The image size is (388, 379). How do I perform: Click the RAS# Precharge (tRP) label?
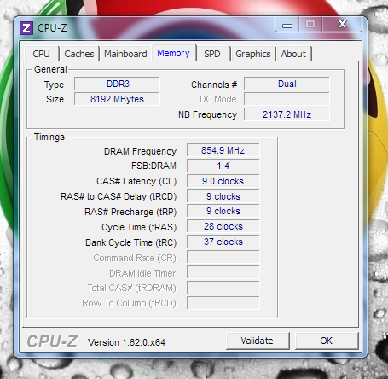click(130, 212)
